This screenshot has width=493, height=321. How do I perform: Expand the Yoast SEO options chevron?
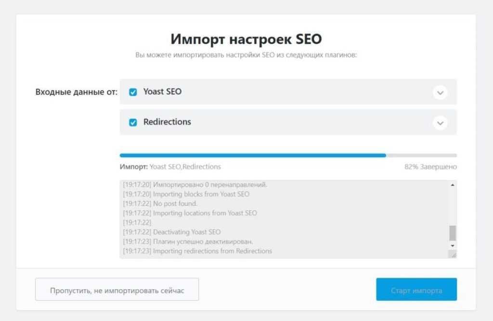click(x=440, y=92)
